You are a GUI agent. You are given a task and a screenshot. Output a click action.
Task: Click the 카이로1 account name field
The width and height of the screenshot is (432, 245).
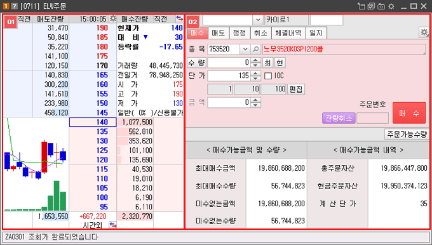tap(287, 20)
